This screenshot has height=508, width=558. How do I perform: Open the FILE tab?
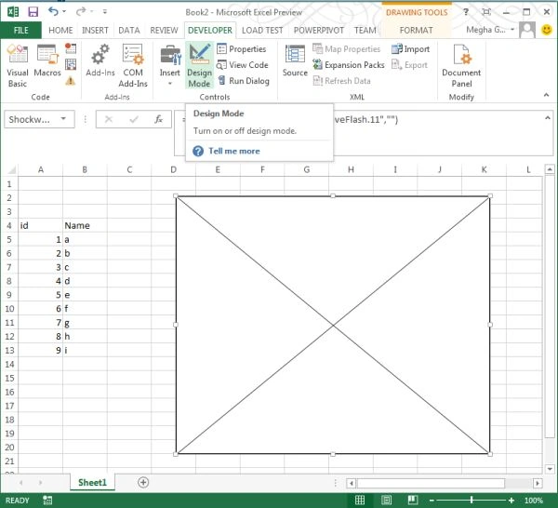(21, 31)
